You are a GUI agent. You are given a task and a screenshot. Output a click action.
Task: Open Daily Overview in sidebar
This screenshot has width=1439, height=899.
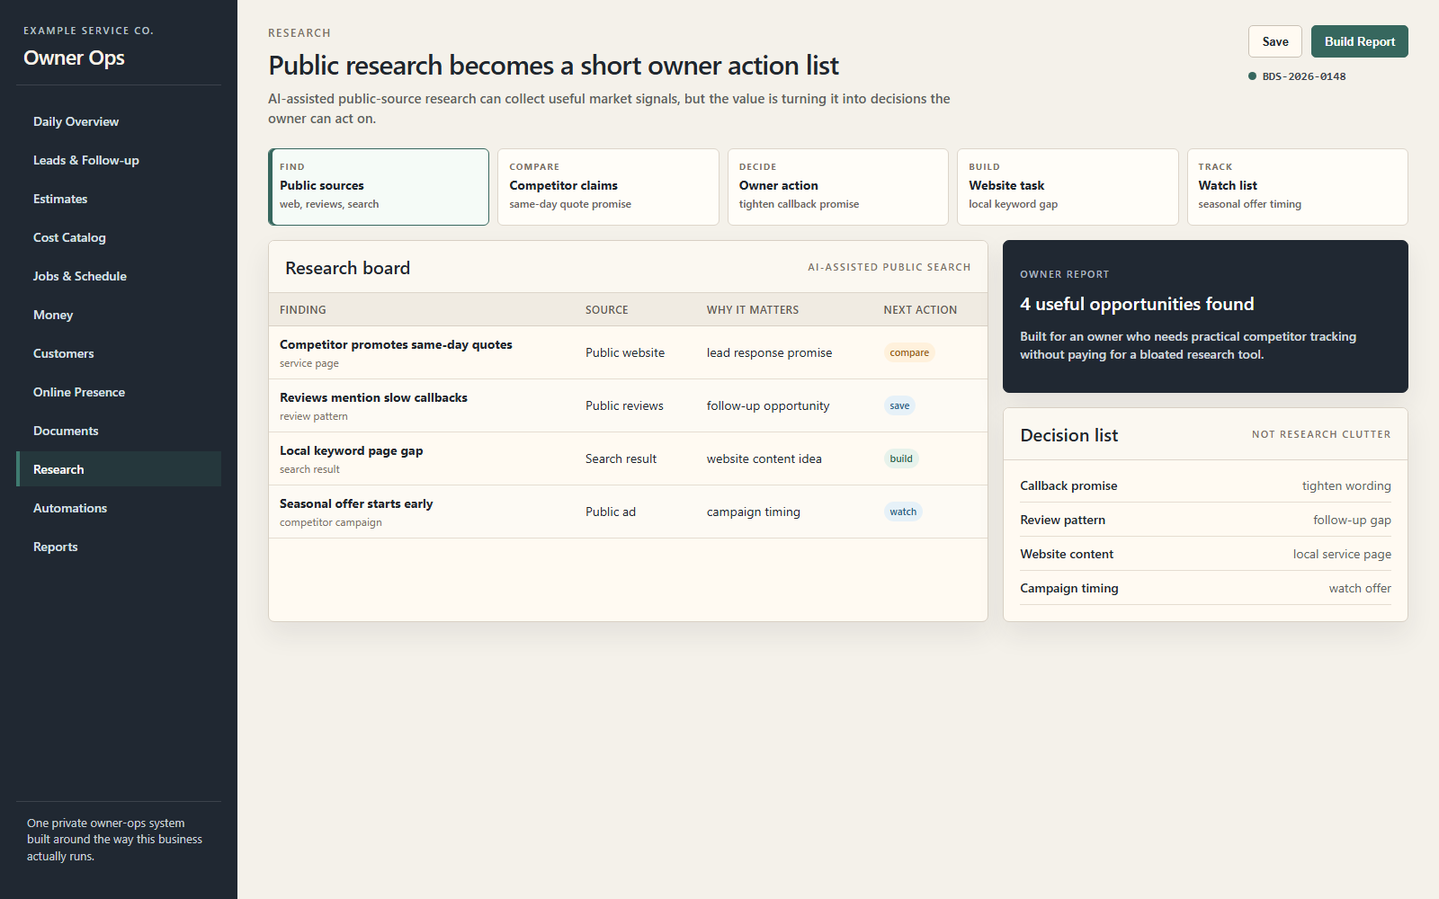click(x=119, y=121)
